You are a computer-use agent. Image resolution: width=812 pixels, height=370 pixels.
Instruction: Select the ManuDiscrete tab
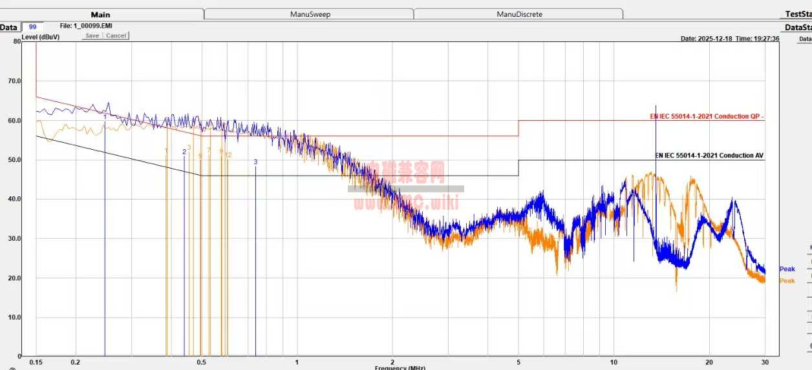click(x=519, y=14)
